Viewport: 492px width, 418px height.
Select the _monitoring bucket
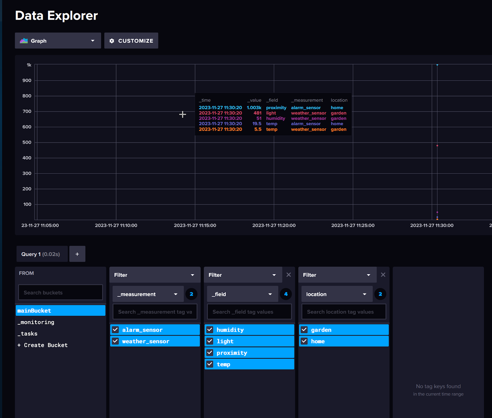[61, 322]
